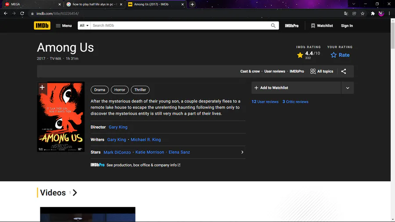This screenshot has height=222, width=395.
Task: Open the hamburger Menu
Action: [x=64, y=26]
